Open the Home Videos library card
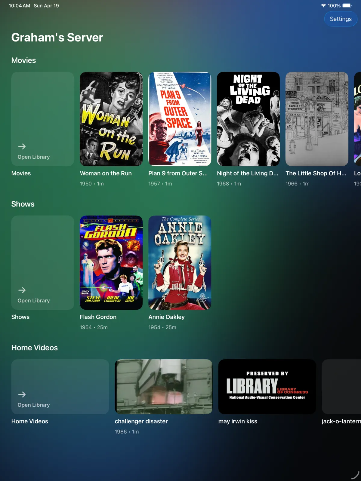 click(x=60, y=387)
